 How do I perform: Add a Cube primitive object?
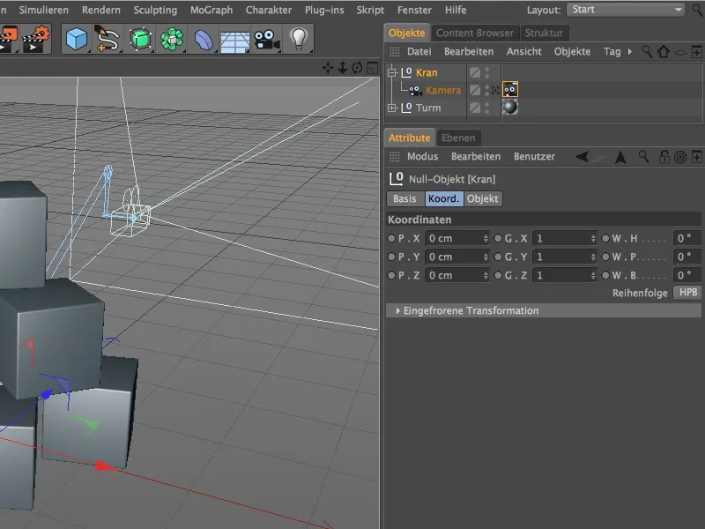click(77, 39)
